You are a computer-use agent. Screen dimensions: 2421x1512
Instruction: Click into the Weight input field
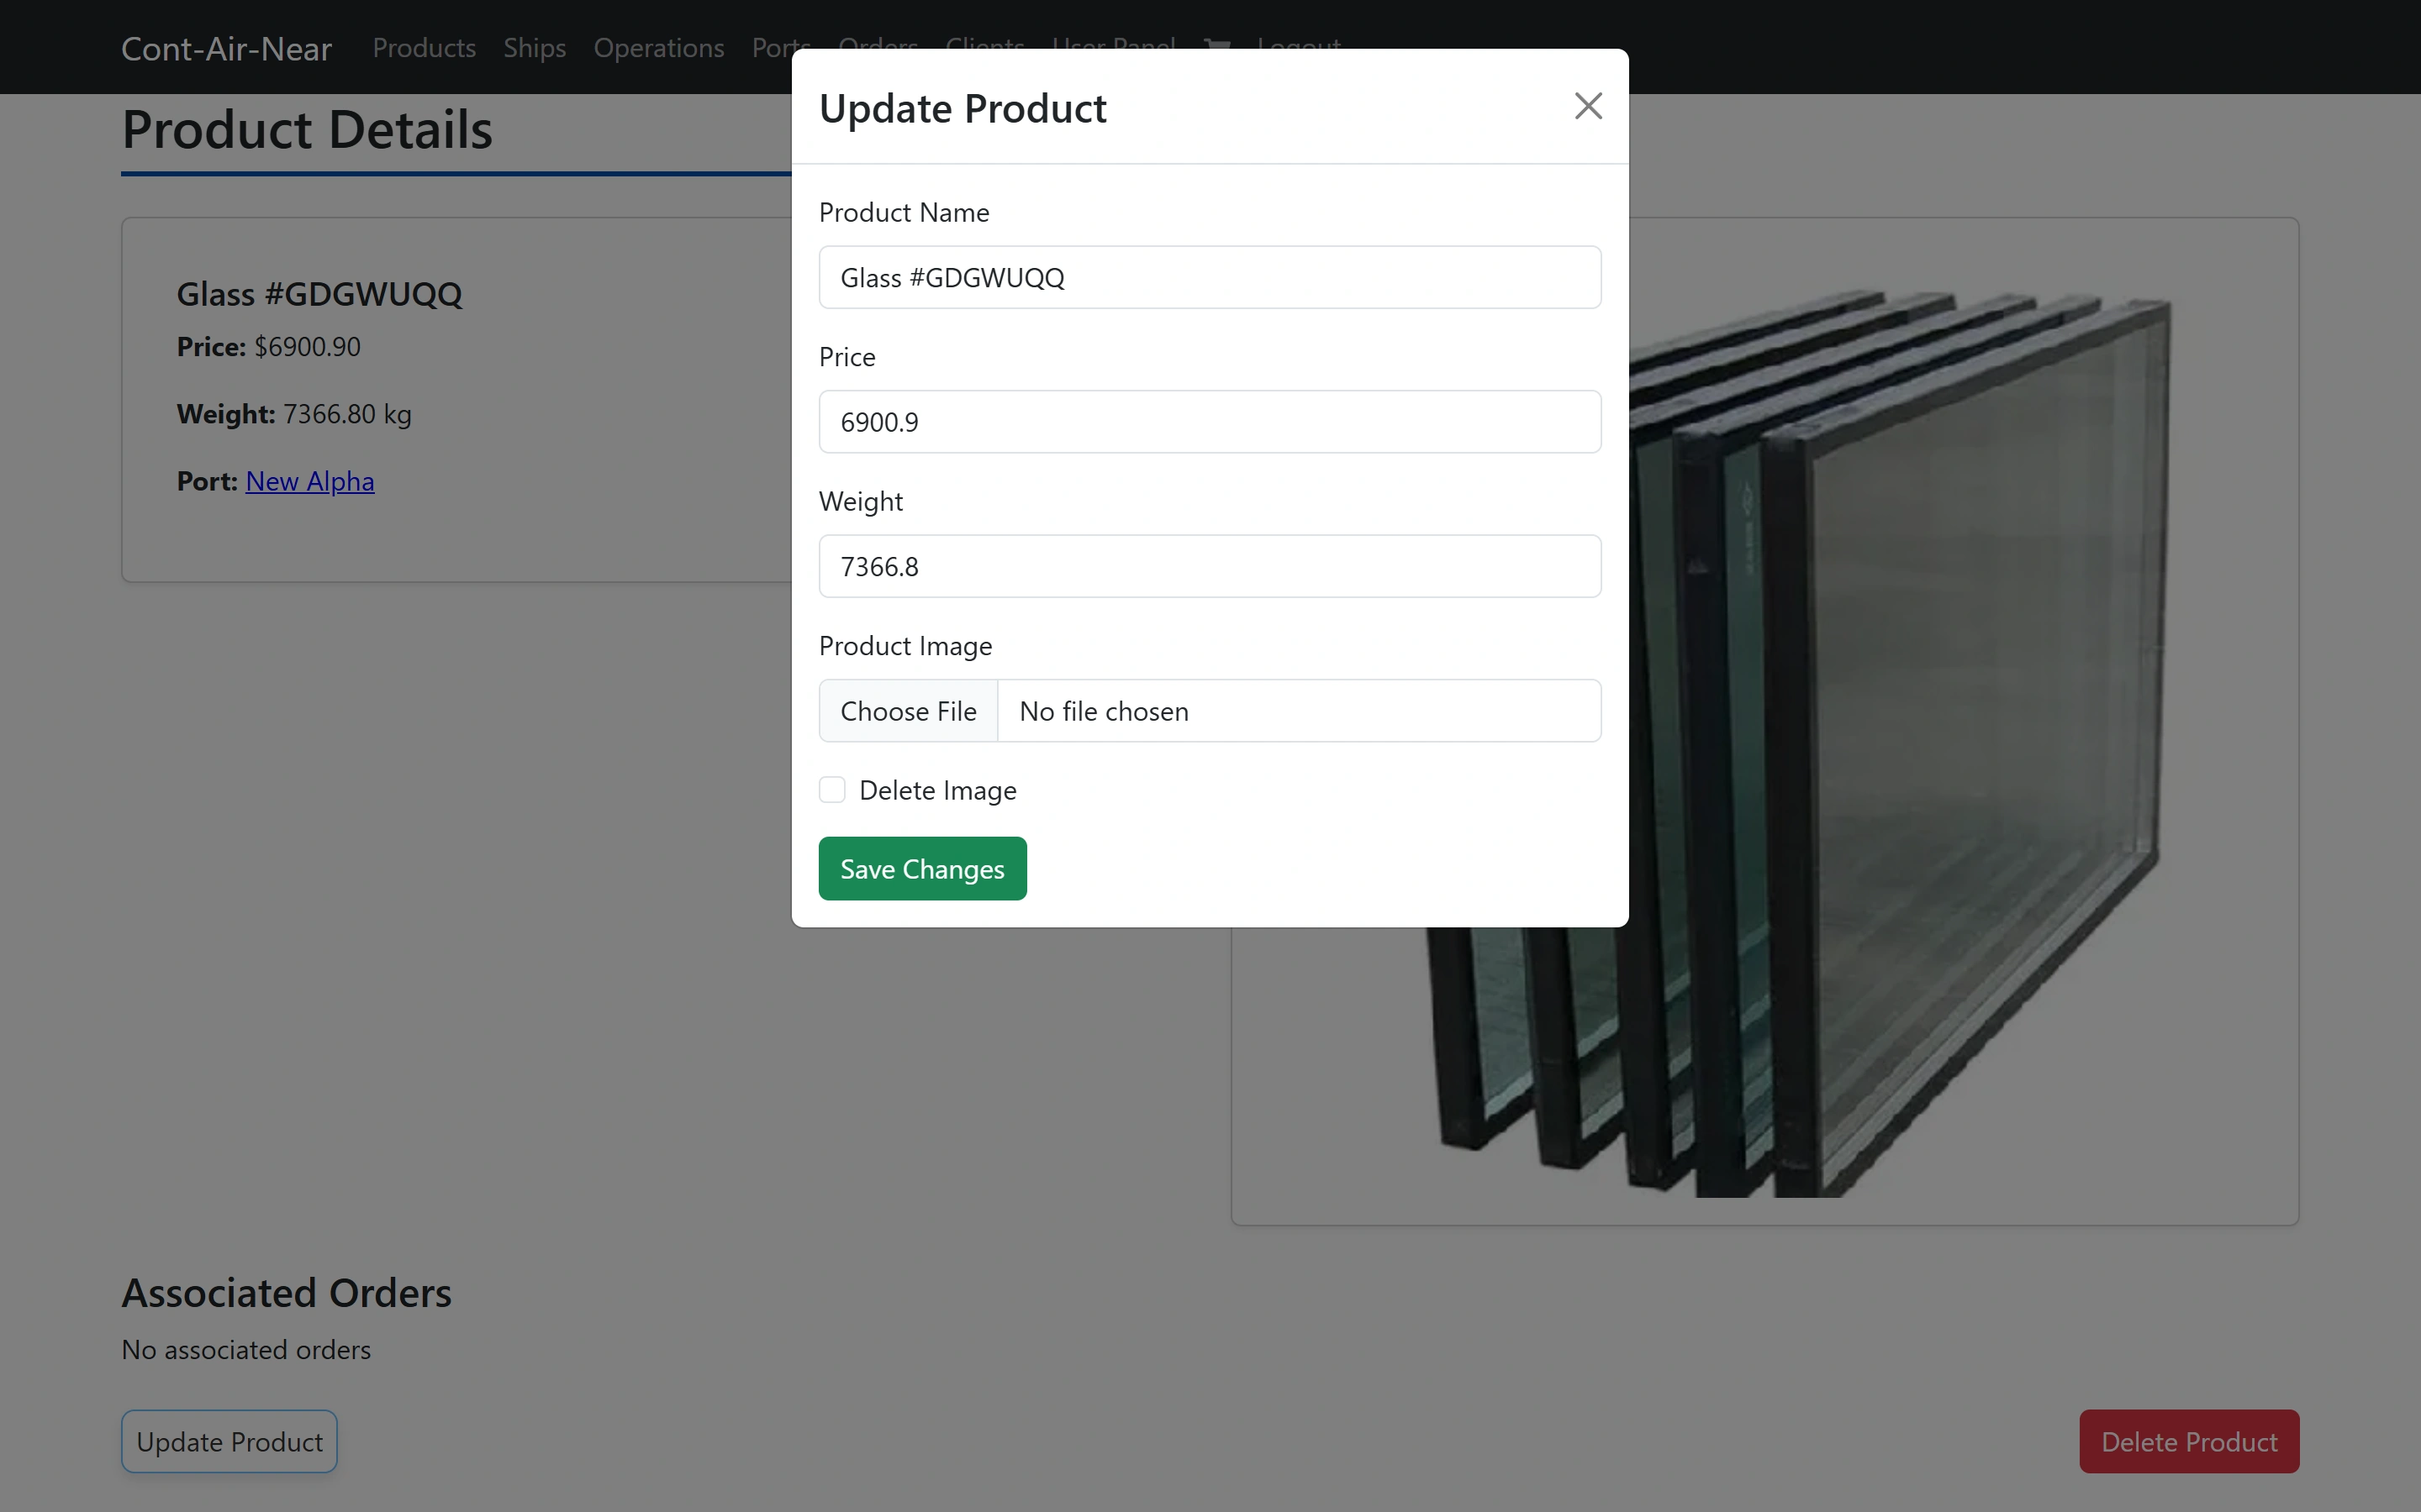1210,566
